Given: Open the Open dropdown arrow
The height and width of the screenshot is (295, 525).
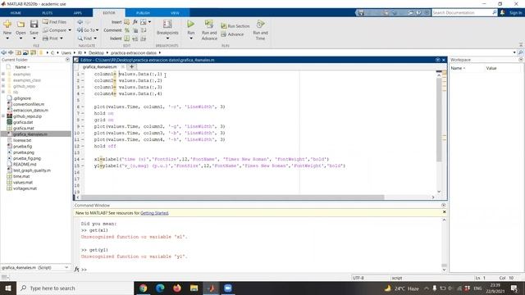Looking at the screenshot, I should coord(21,39).
